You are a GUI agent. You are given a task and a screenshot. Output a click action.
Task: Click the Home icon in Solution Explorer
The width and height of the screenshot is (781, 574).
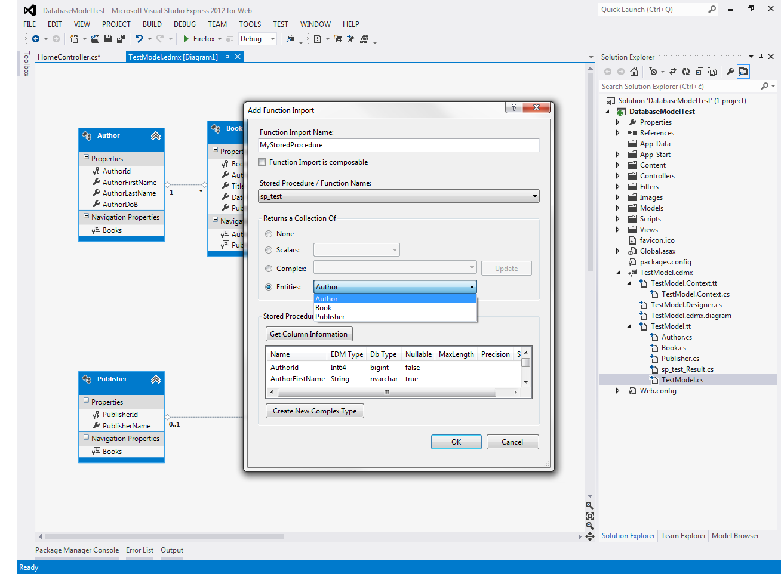634,71
